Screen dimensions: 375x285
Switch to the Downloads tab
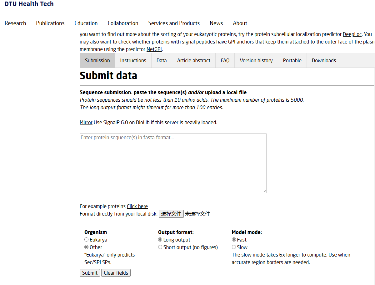pos(324,60)
